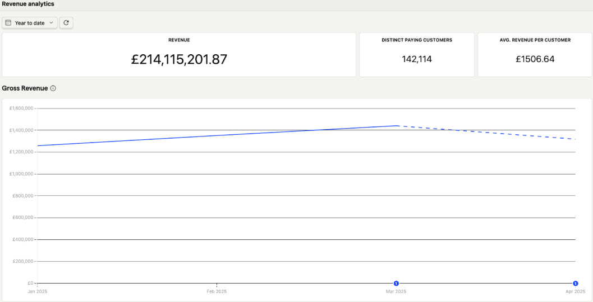This screenshot has width=593, height=302.
Task: Click the £1,600,000 y-axis label
Action: pos(21,108)
